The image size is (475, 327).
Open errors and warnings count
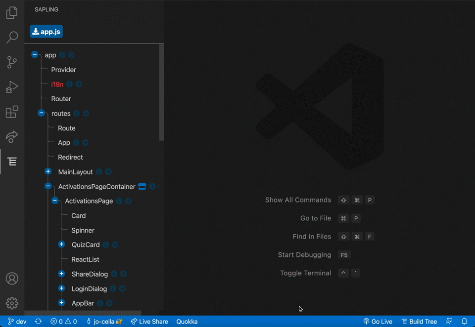coord(64,322)
